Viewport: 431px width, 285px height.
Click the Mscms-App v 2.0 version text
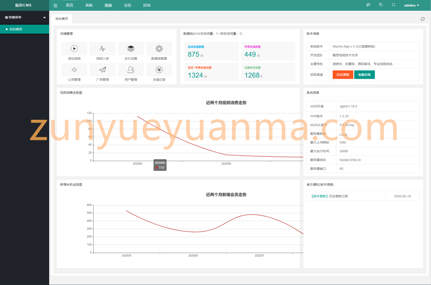(x=354, y=46)
